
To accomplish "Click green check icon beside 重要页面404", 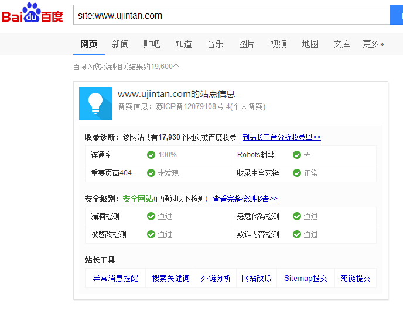I will tap(151, 173).
